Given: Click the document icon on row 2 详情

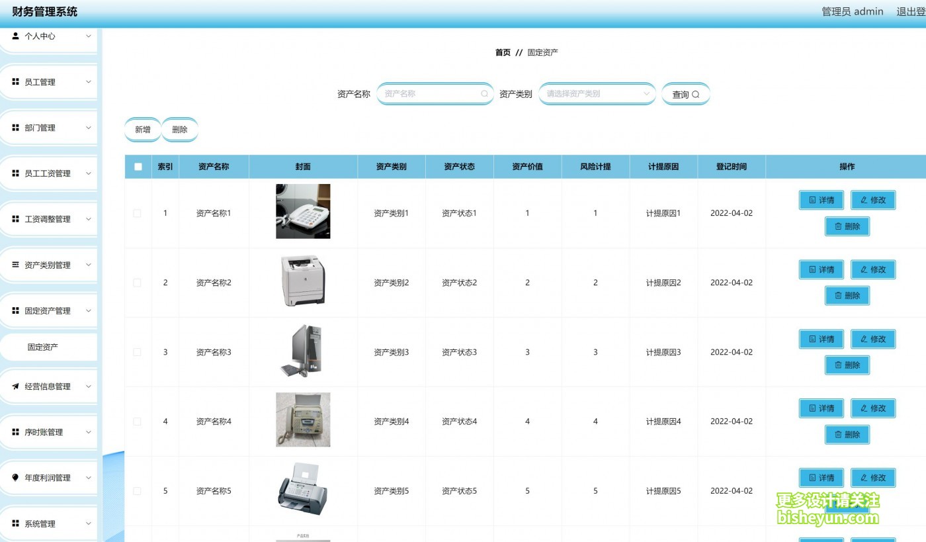Looking at the screenshot, I should tap(812, 269).
